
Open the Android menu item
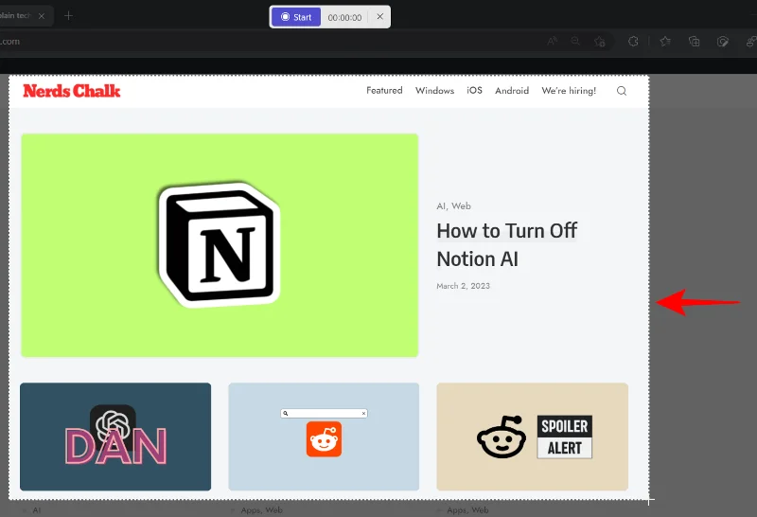[512, 90]
